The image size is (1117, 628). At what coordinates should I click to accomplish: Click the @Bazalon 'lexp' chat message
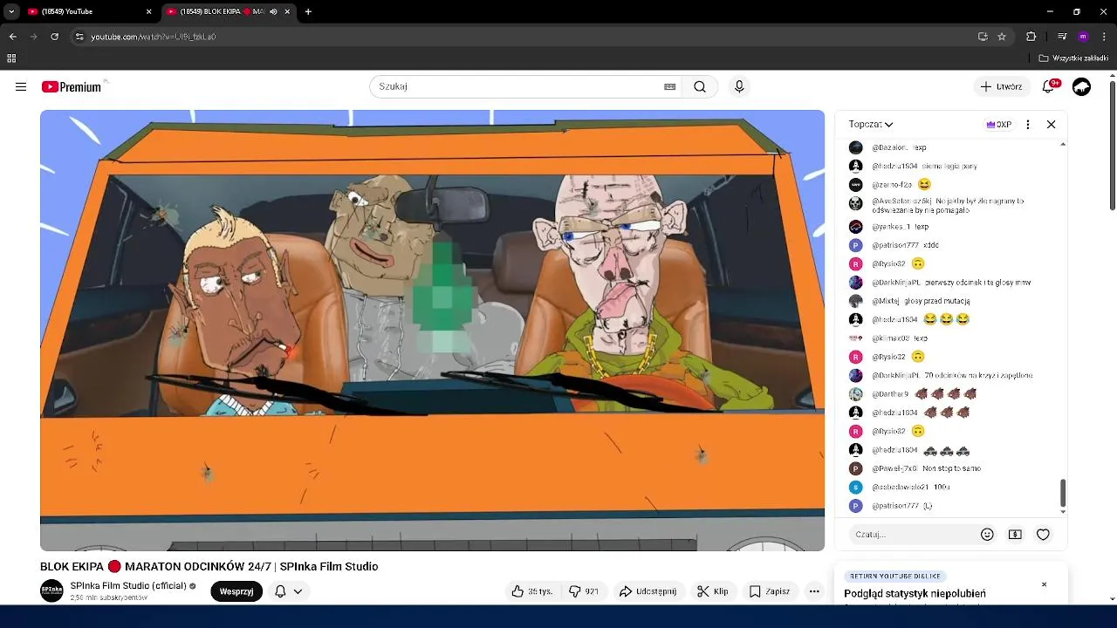[x=899, y=147]
